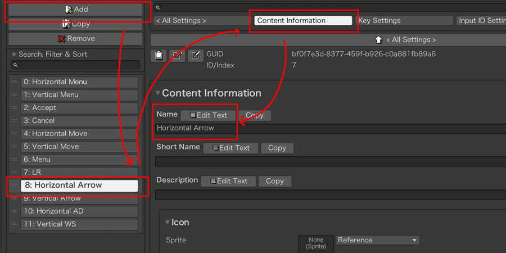Select list item 11: Vertical WS
Screen dimensions: 506x253
click(79, 224)
